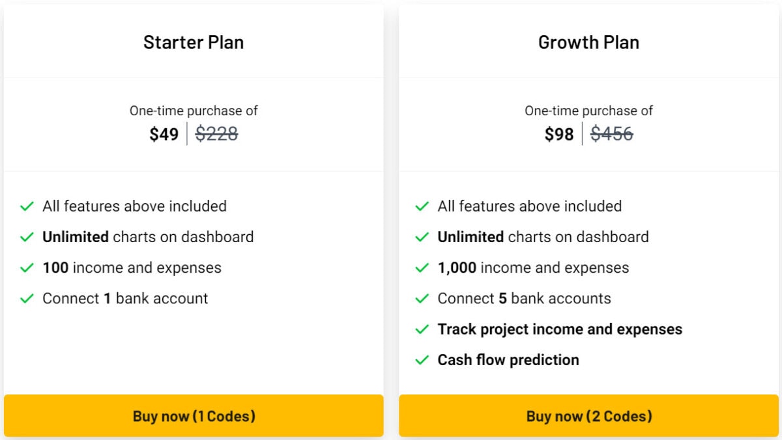This screenshot has height=440, width=782.
Task: Click the $98 price text
Action: pos(558,134)
